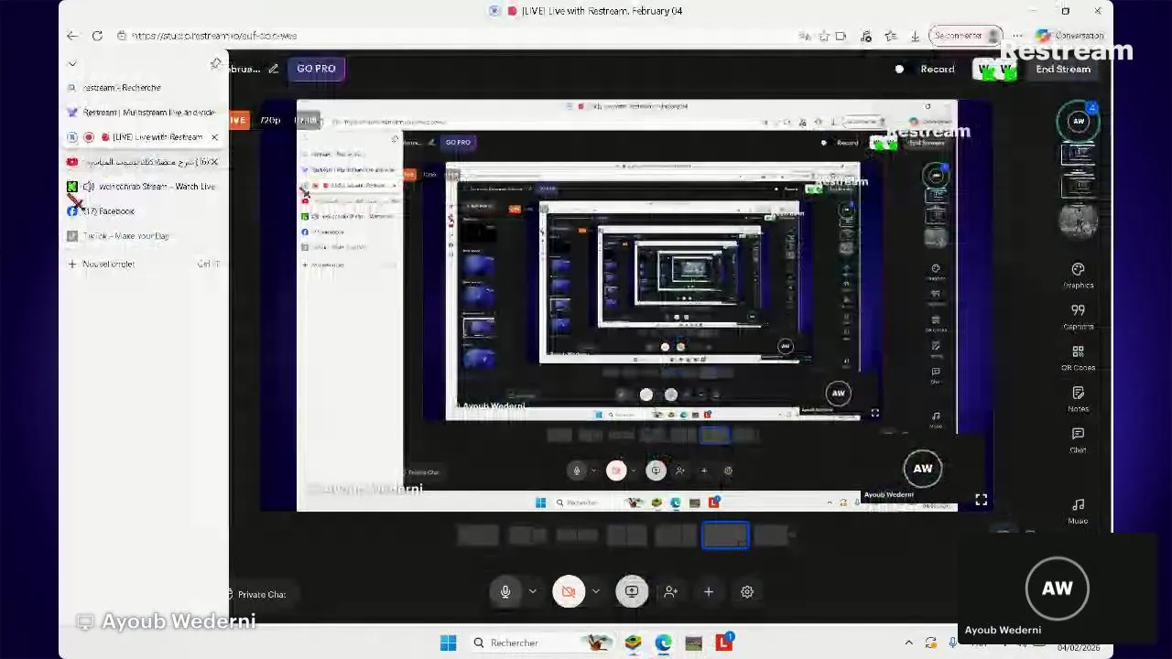
Task: Collapse the vertical tabs panel chevron
Action: (72, 64)
